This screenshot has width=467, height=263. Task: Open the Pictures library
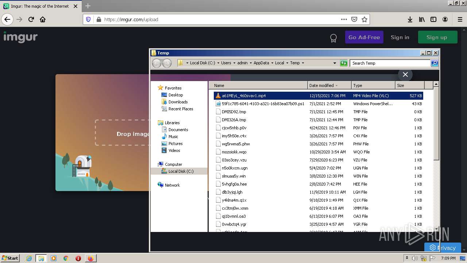[175, 144]
